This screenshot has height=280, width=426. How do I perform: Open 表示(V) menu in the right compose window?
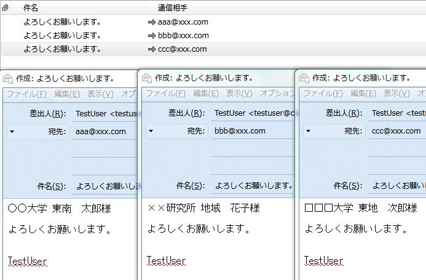(396, 94)
